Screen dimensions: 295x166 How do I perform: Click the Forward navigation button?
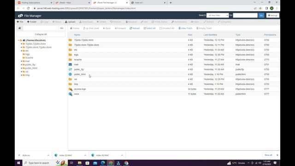click(120, 28)
